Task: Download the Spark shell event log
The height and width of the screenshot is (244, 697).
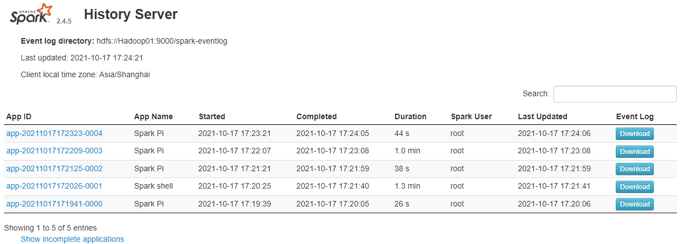Action: tap(634, 187)
